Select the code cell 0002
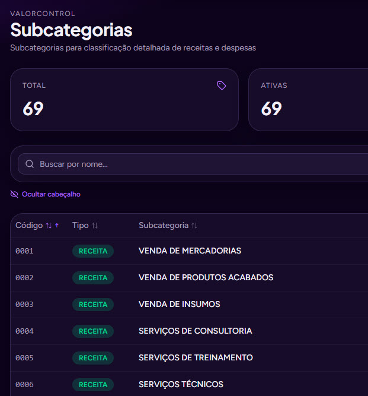This screenshot has height=396, width=368. [24, 278]
